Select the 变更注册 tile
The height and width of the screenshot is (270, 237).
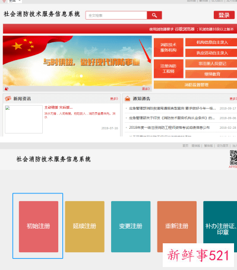(131, 227)
